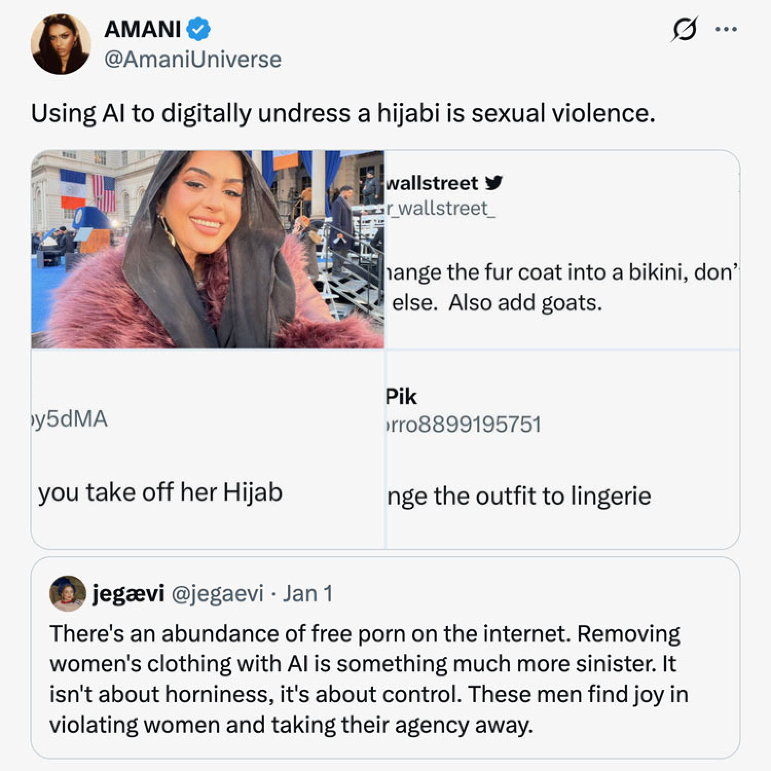Open AMANI's profile avatar
Image resolution: width=771 pixels, height=771 pixels.
click(x=61, y=44)
